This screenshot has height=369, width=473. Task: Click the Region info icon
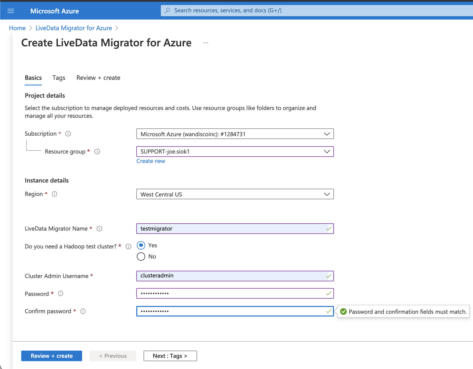(x=54, y=194)
